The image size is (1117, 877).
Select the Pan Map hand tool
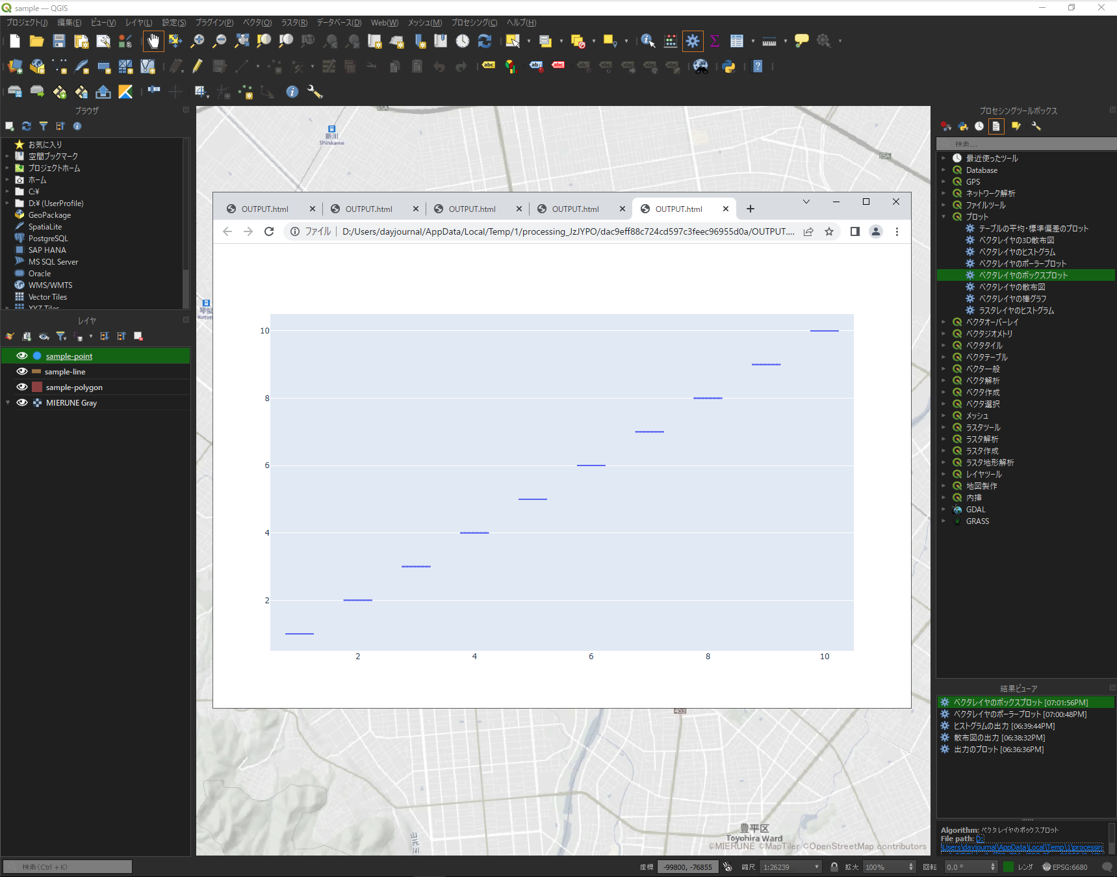coord(153,42)
